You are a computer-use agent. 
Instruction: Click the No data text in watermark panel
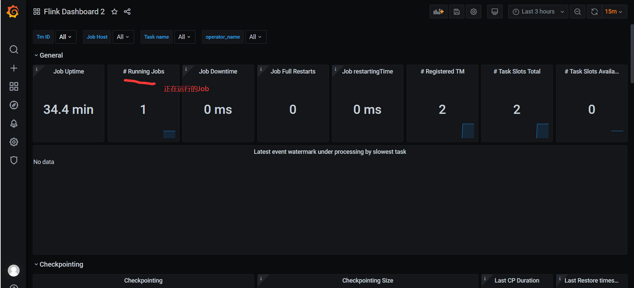pos(44,162)
